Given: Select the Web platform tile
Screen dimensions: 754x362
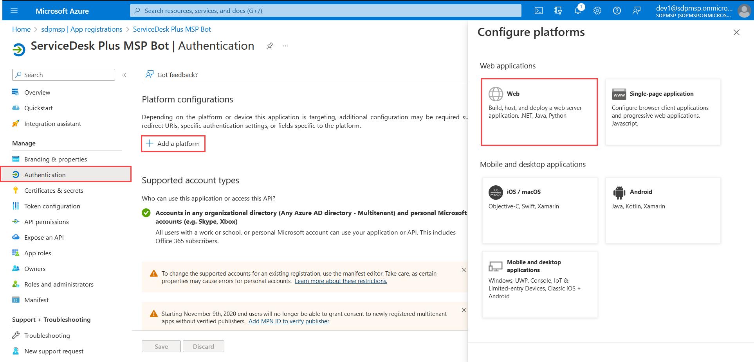Looking at the screenshot, I should coord(539,112).
